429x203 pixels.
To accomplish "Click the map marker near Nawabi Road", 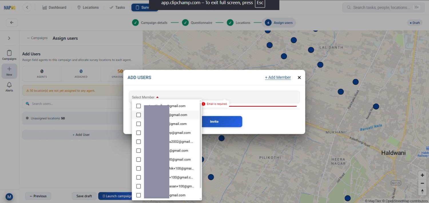I will click(376, 106).
